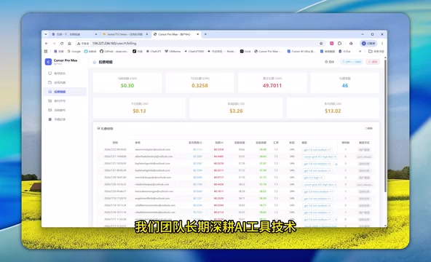
Task: Switch to the IndexTTS Demo tab
Action: click(x=125, y=34)
